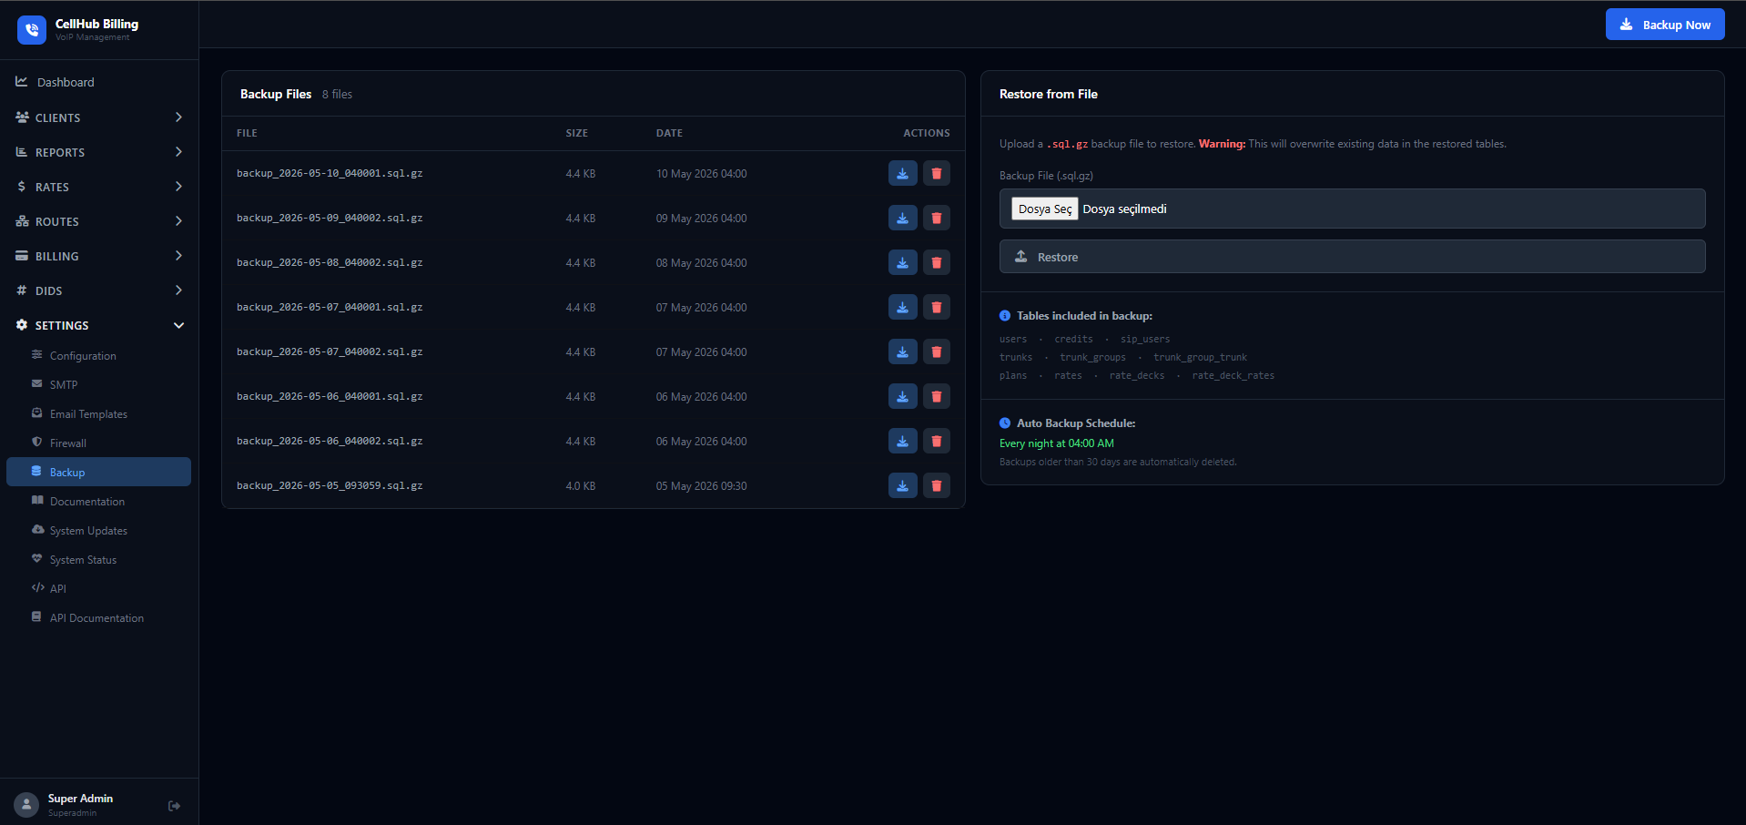Download backup_2026-05-06_040002.sql.gz file
Viewport: 1746px width, 825px height.
[902, 441]
